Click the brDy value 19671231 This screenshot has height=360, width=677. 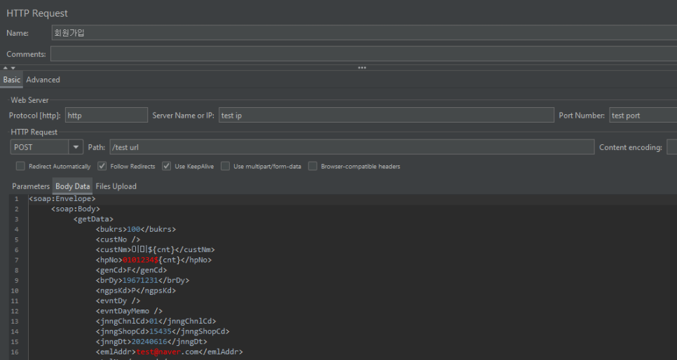coord(140,281)
